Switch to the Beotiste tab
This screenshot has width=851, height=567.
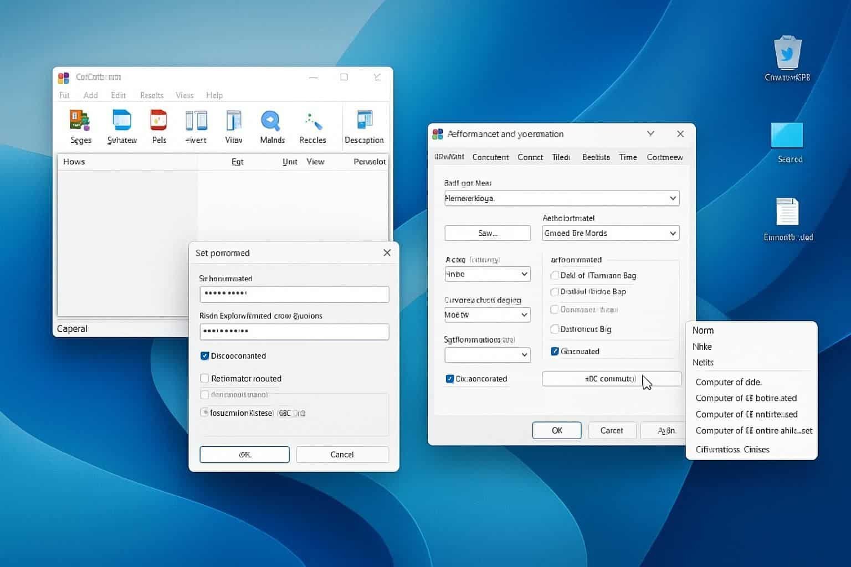[x=596, y=157]
